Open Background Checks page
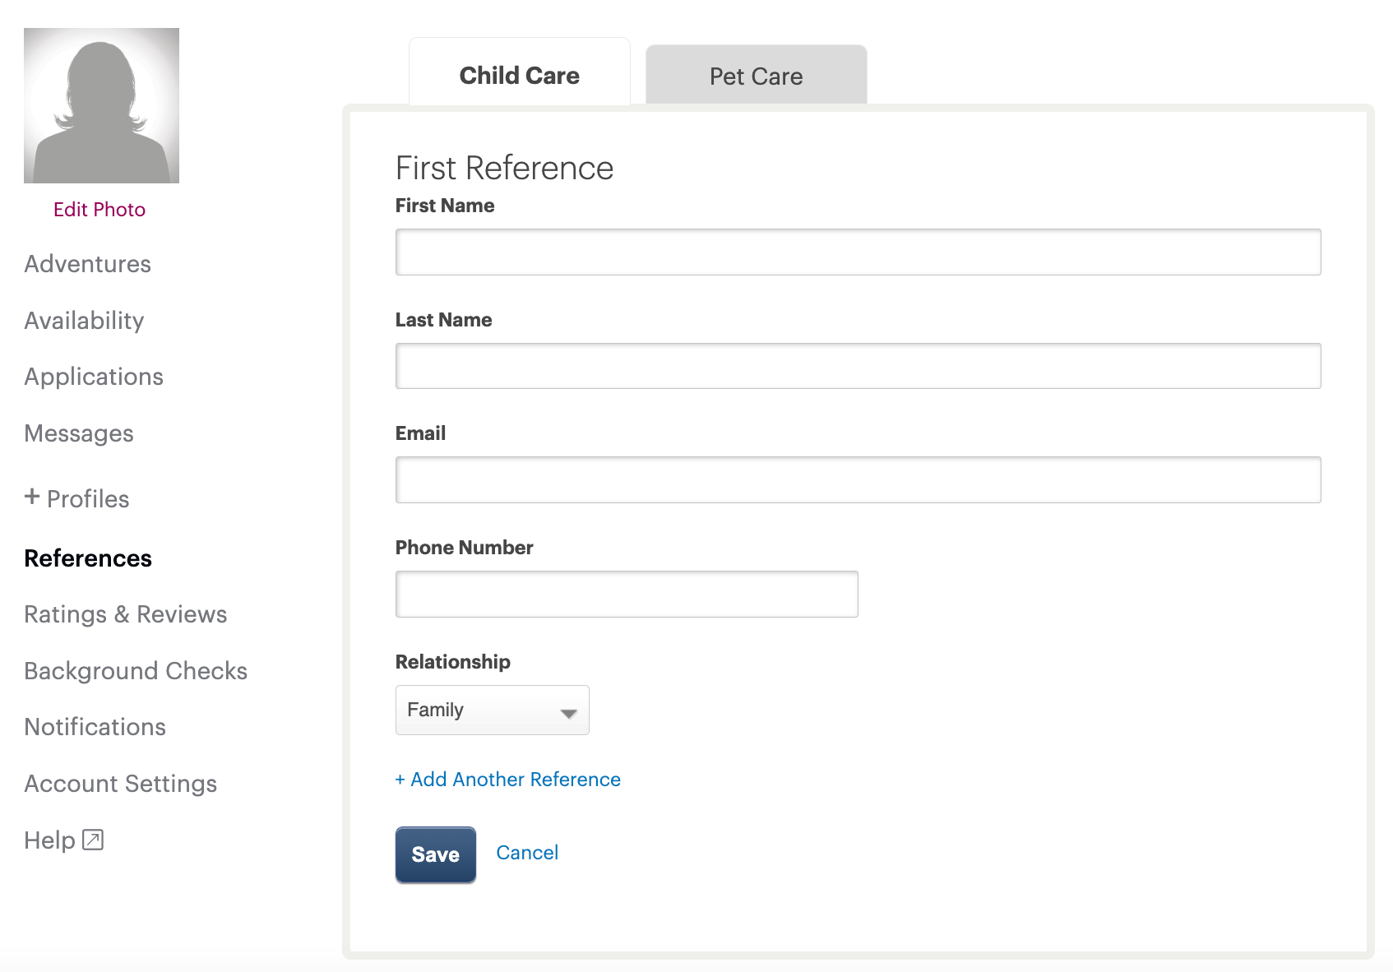The image size is (1393, 972). point(136,671)
